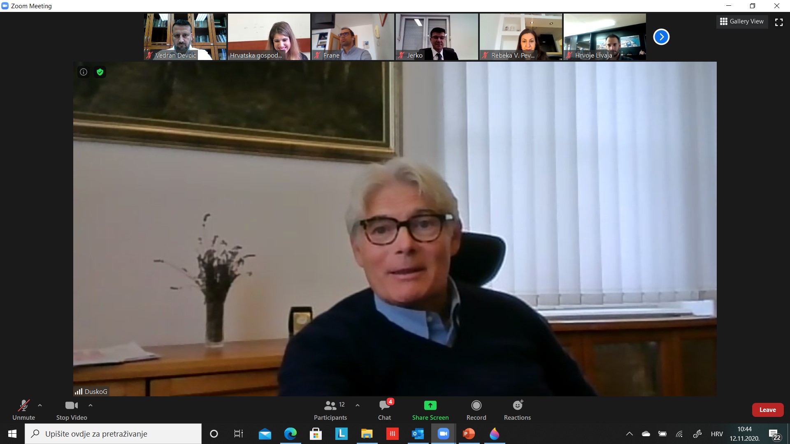Select Vedran Devcic video thumbnail
The width and height of the screenshot is (790, 444).
click(x=185, y=37)
